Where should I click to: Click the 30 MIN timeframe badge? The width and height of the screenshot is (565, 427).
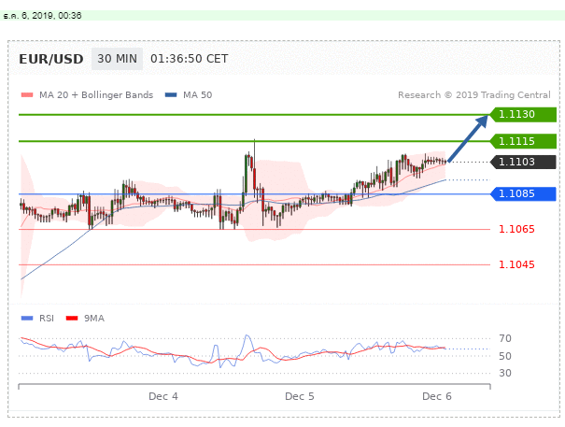[117, 59]
